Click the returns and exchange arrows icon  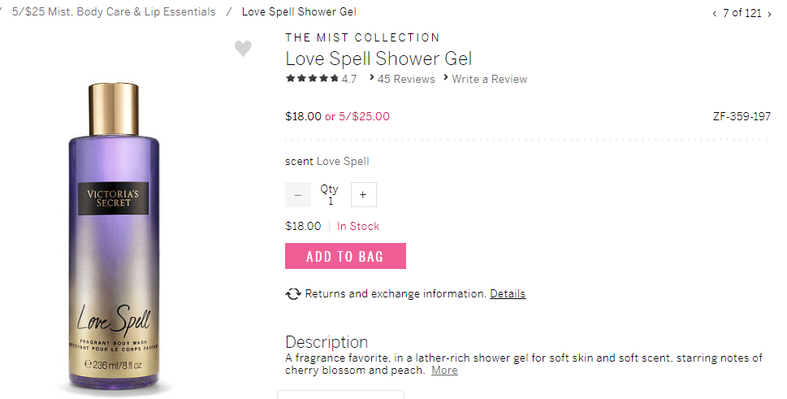click(293, 294)
